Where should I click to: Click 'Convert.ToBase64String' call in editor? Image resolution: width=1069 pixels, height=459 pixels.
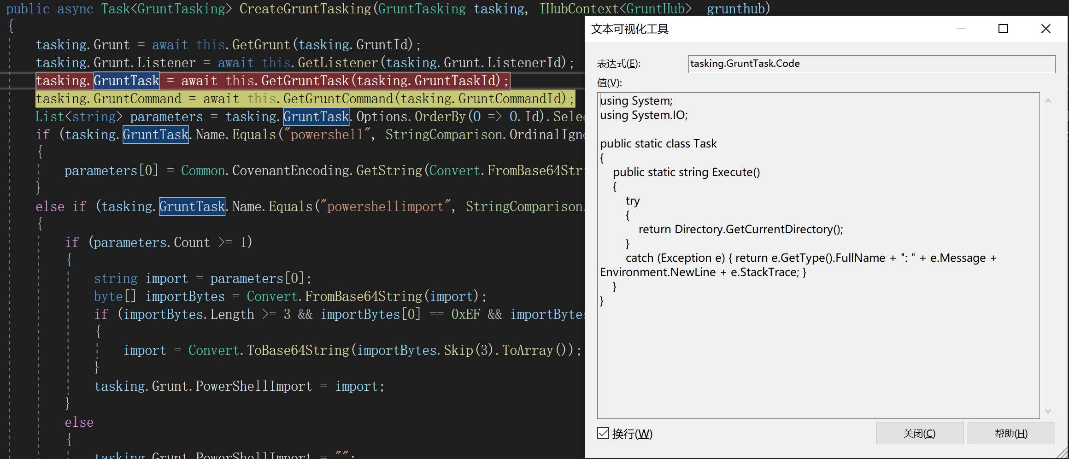(269, 350)
